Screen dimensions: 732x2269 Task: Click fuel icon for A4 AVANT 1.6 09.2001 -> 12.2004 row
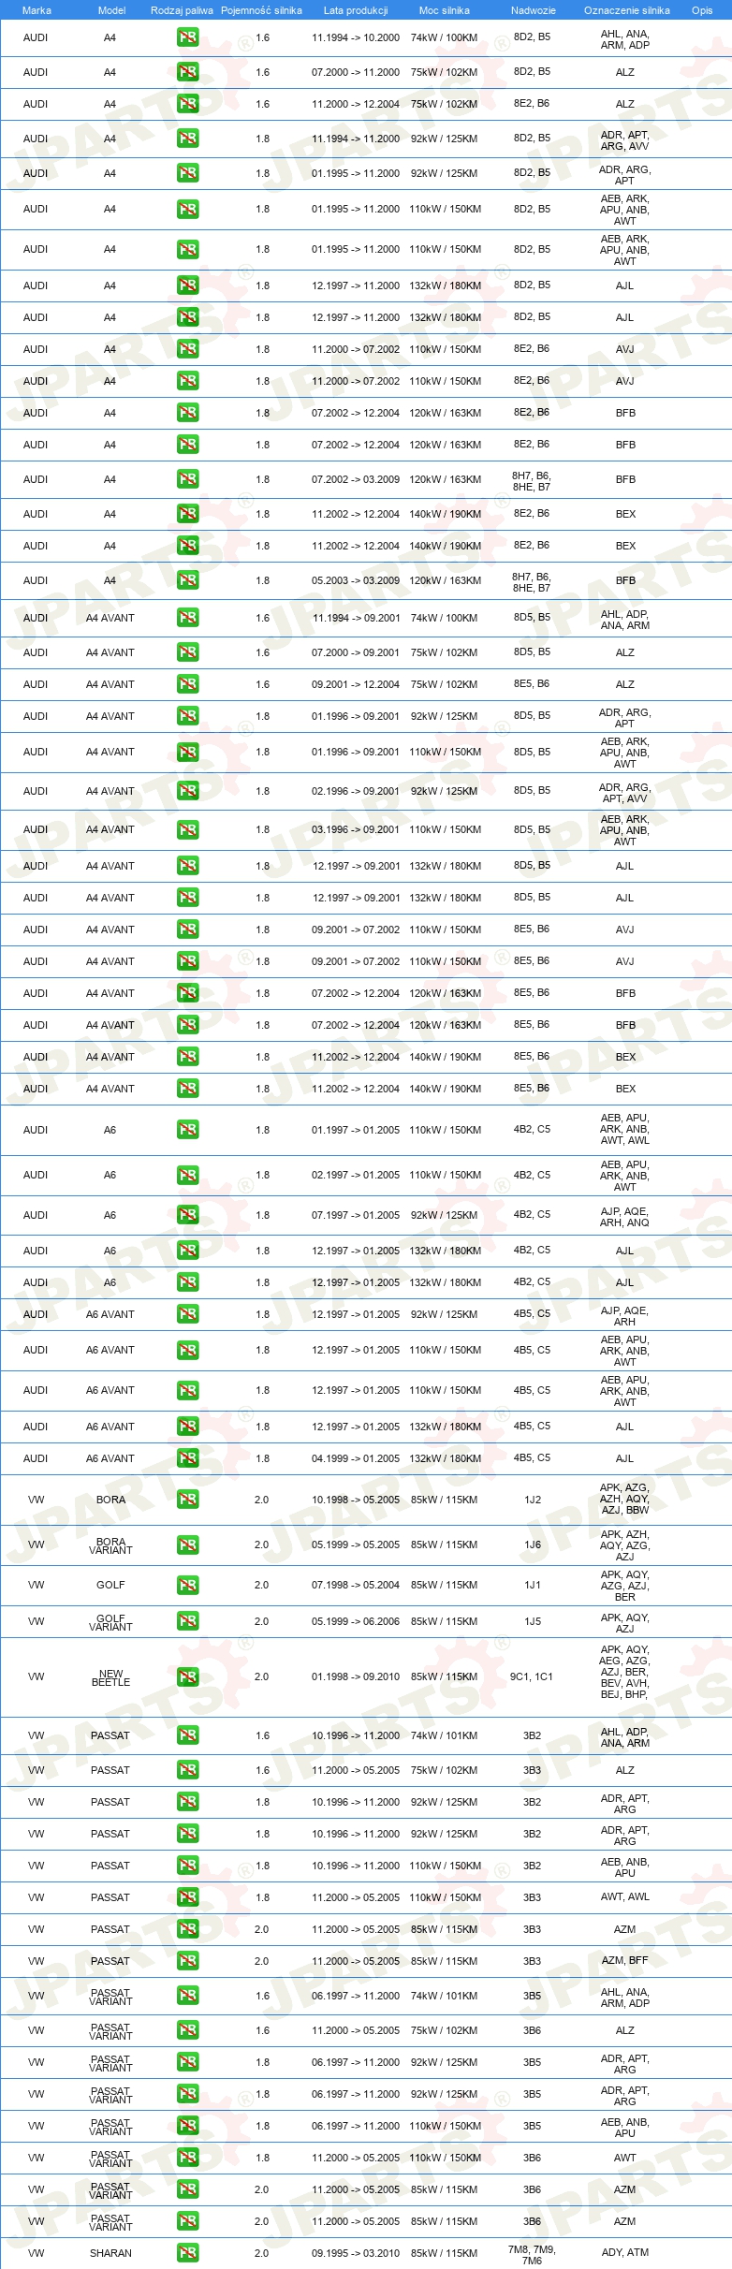(x=187, y=684)
